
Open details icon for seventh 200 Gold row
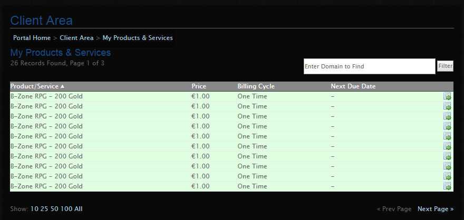coord(447,156)
